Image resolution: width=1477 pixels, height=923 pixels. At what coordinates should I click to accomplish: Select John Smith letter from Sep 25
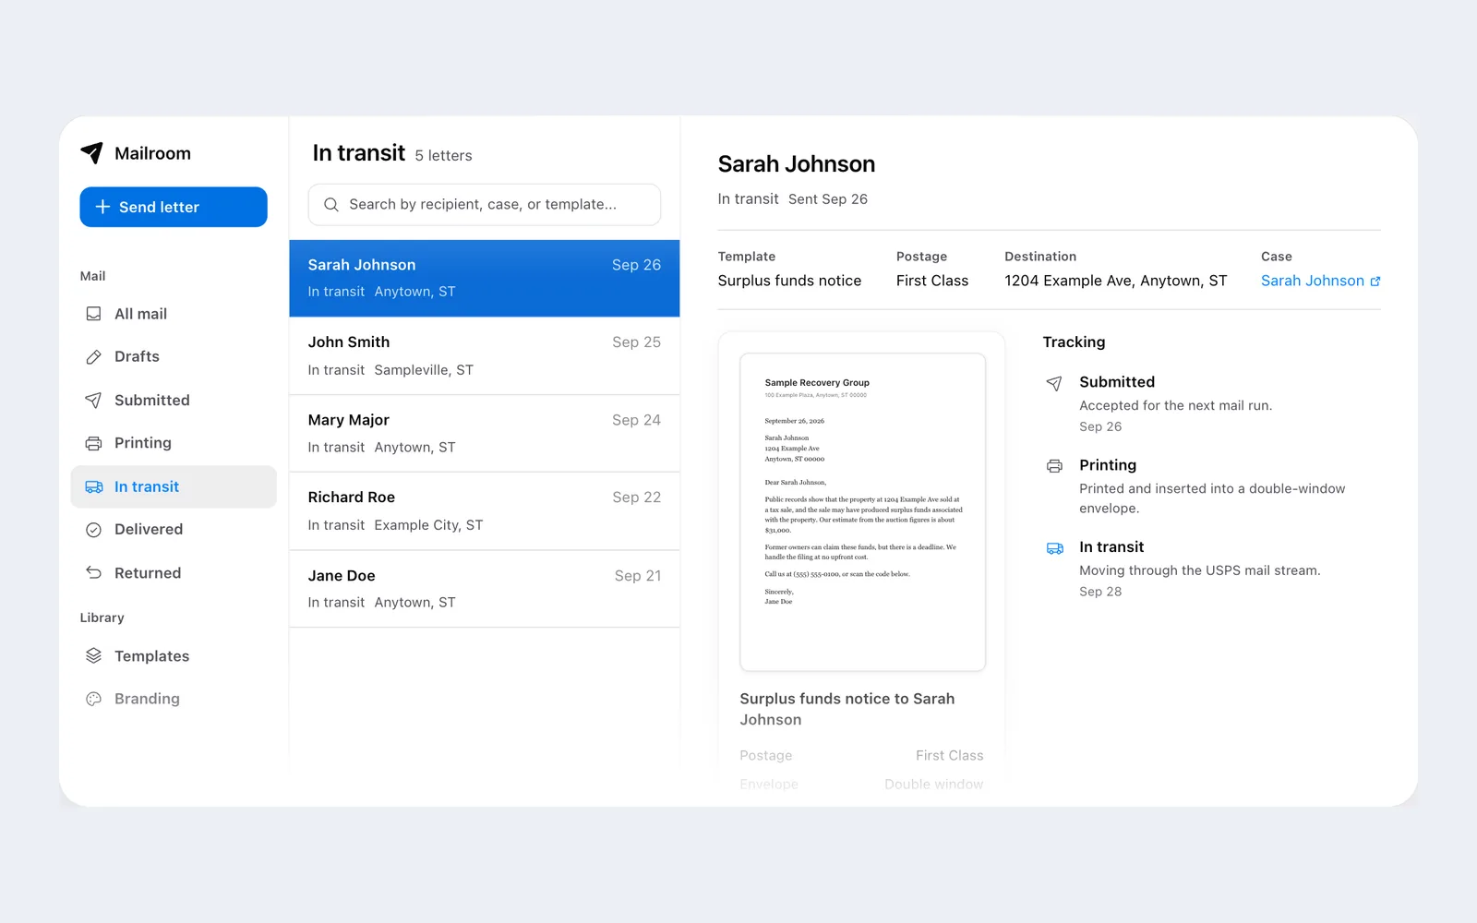(x=485, y=355)
